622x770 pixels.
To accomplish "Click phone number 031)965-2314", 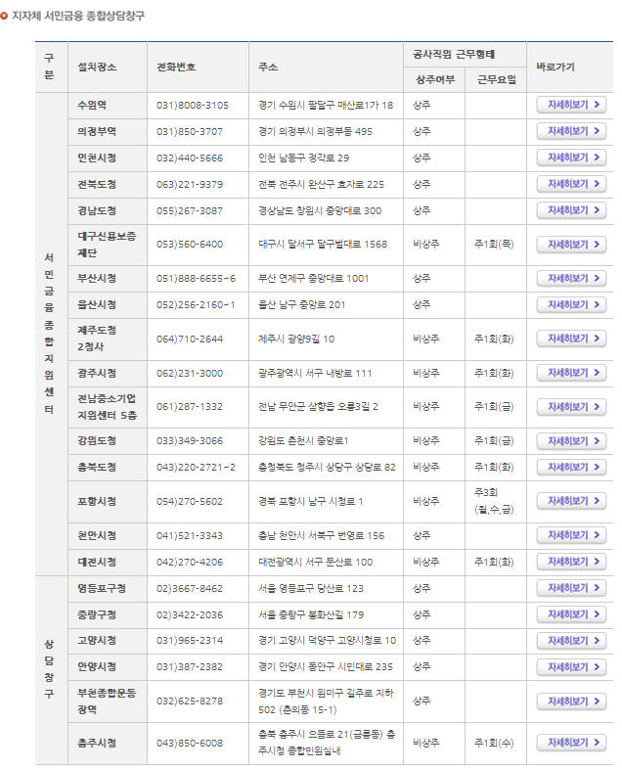I will (x=190, y=641).
